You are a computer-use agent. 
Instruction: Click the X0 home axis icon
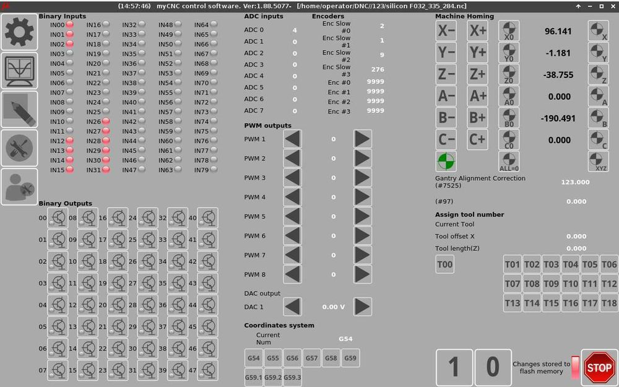(x=509, y=31)
